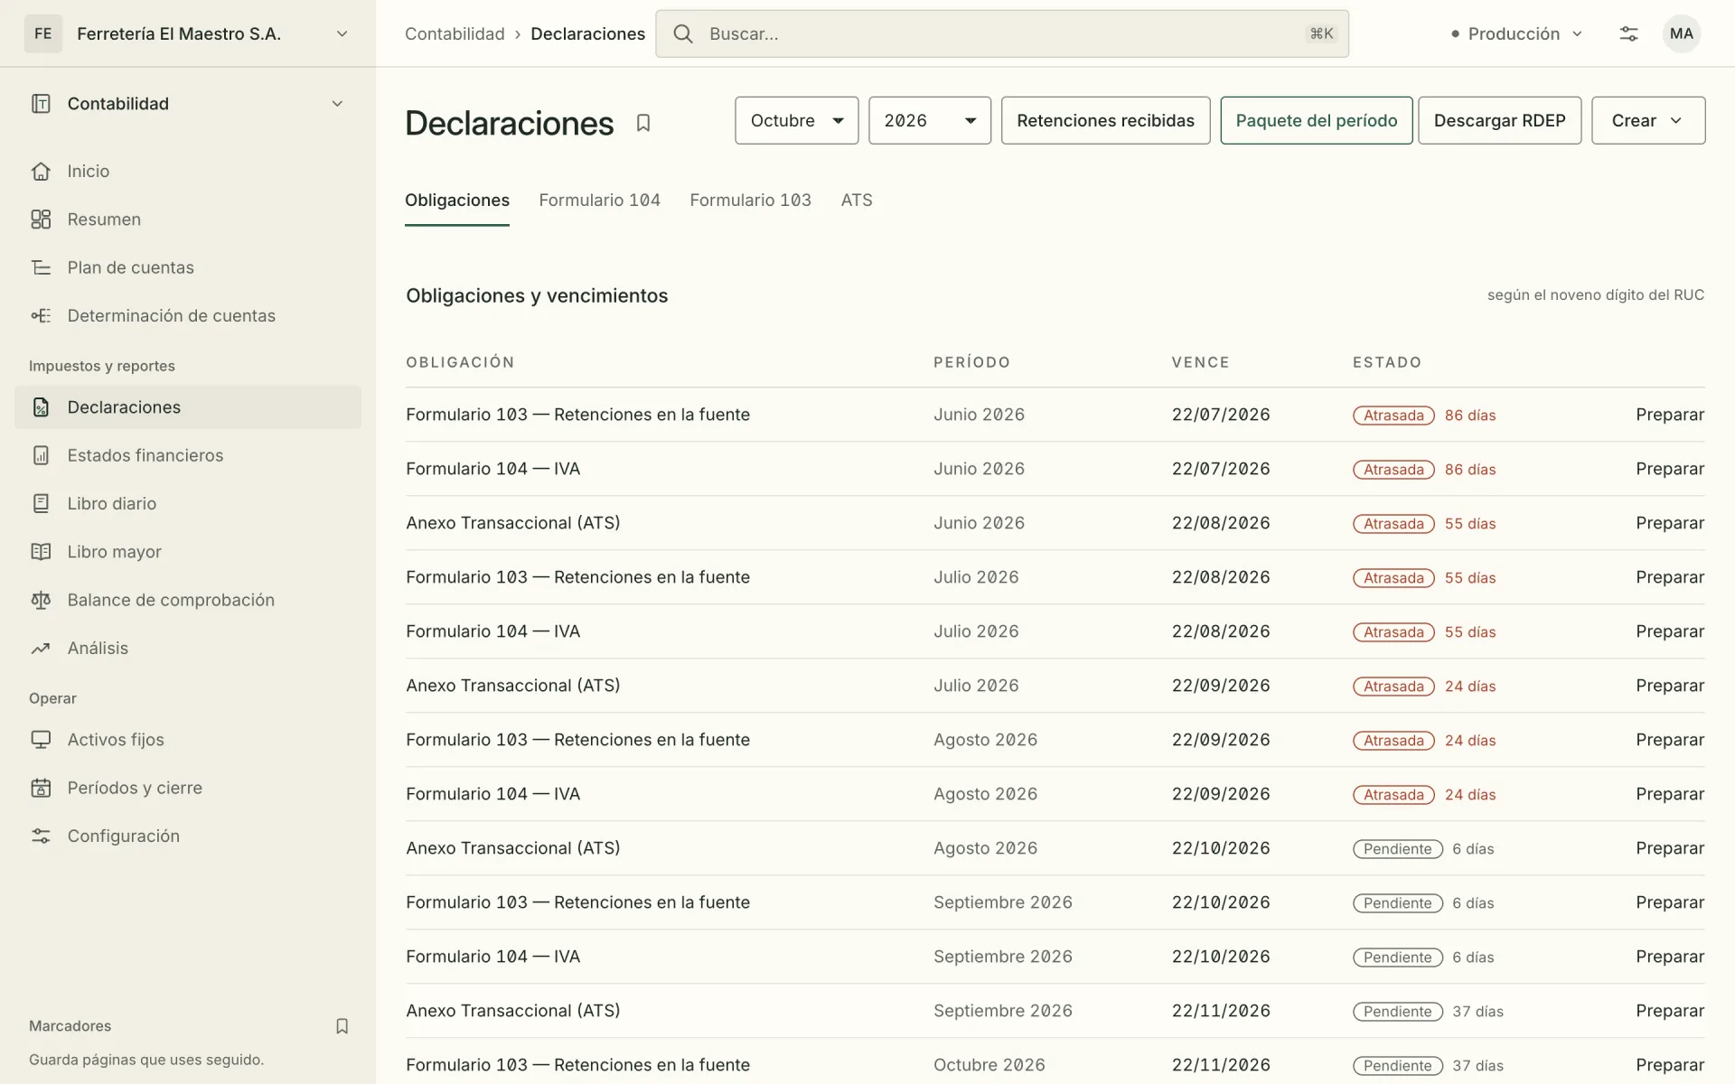Viewport: 1735px width, 1084px height.
Task: Click the Buscar search field
Action: (x=1002, y=34)
